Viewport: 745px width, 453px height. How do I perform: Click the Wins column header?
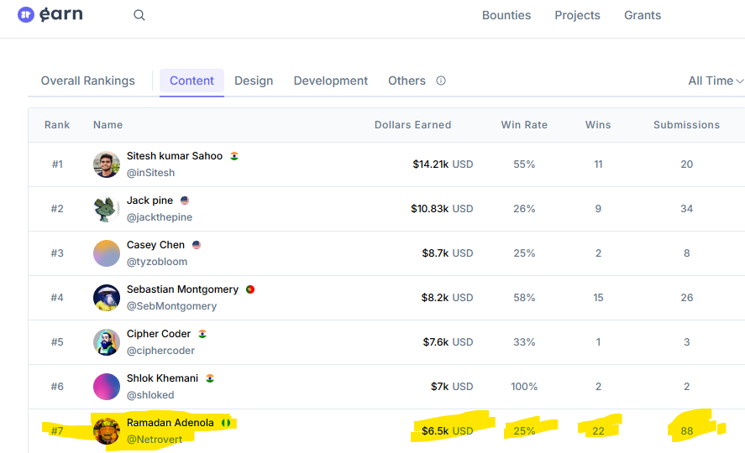(x=598, y=125)
